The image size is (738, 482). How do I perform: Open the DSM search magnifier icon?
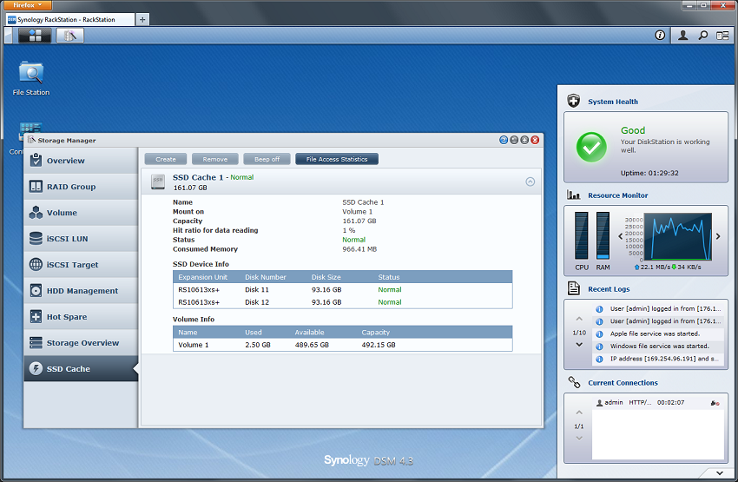point(702,36)
